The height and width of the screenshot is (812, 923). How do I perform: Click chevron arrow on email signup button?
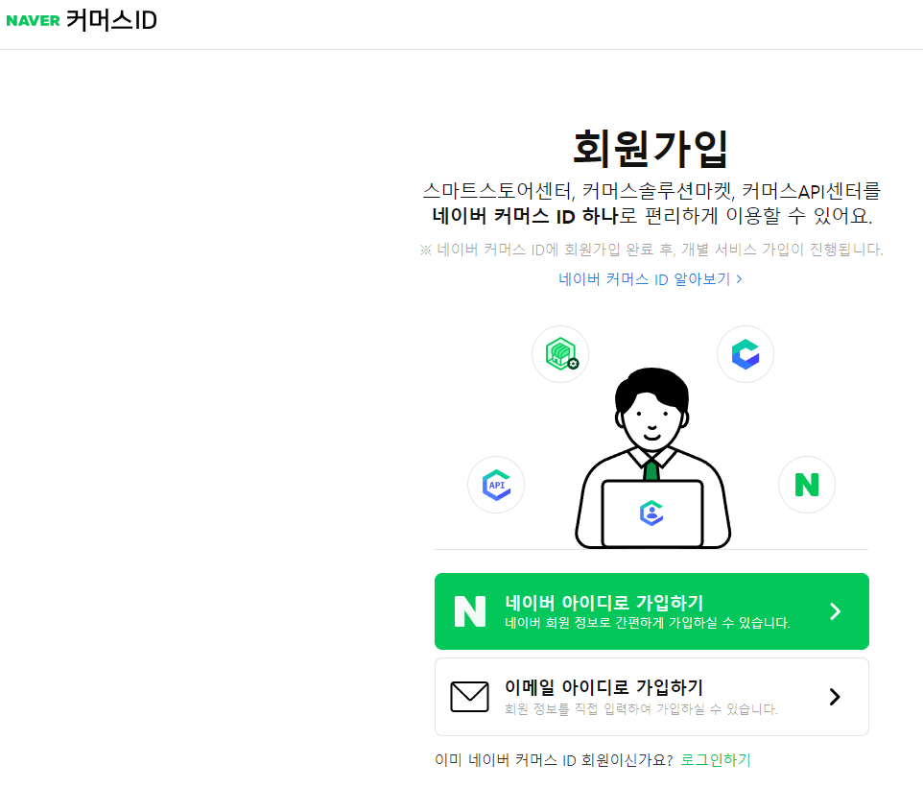(x=835, y=697)
